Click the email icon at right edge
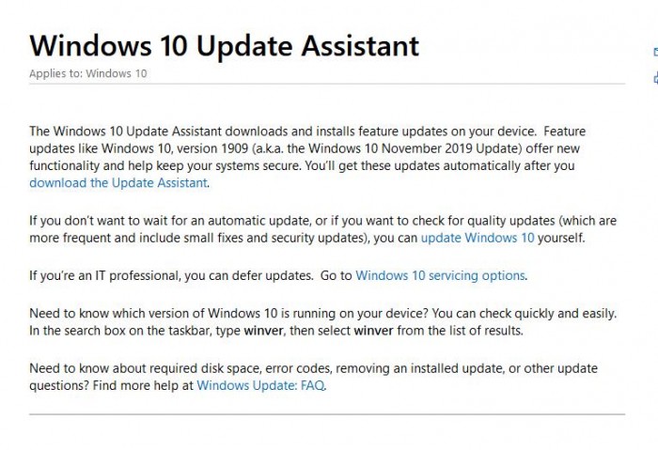 (x=654, y=54)
